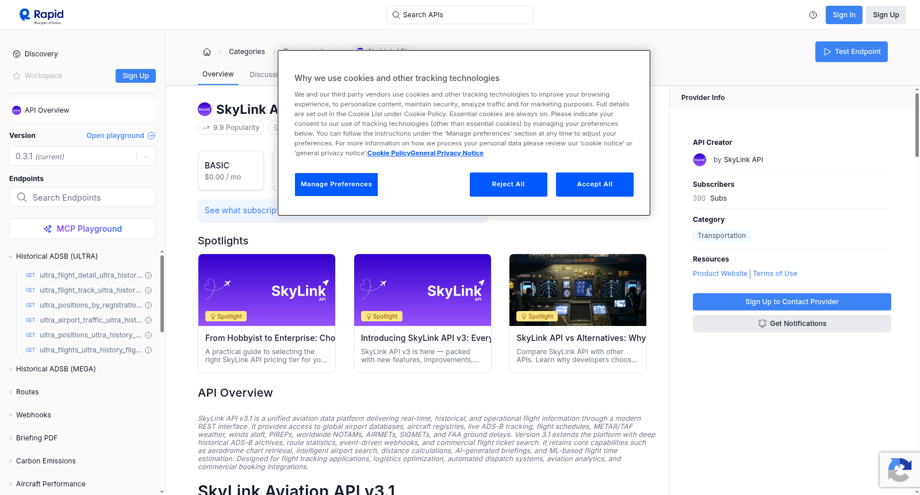Click the popularity trend arrow icon
Screen dimensions: 920x495
206,128
